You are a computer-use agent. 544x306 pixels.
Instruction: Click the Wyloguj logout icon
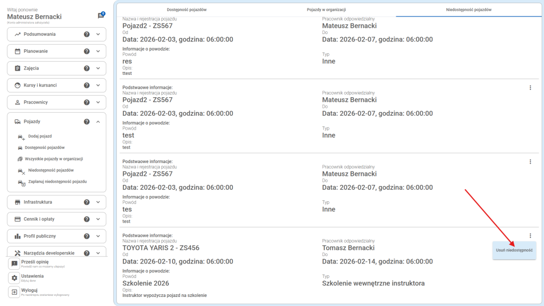[x=15, y=292]
